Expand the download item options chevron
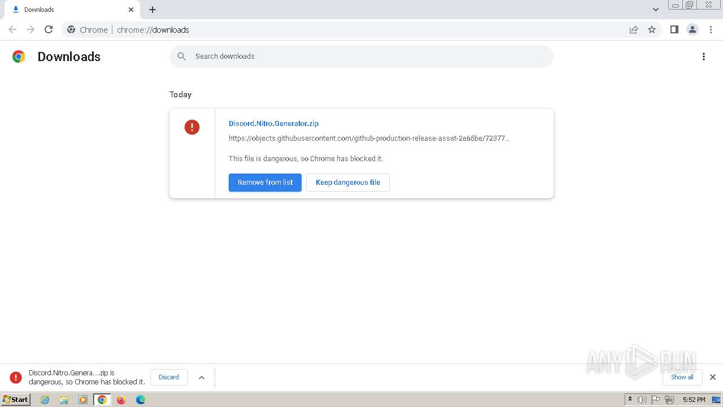 coord(202,378)
